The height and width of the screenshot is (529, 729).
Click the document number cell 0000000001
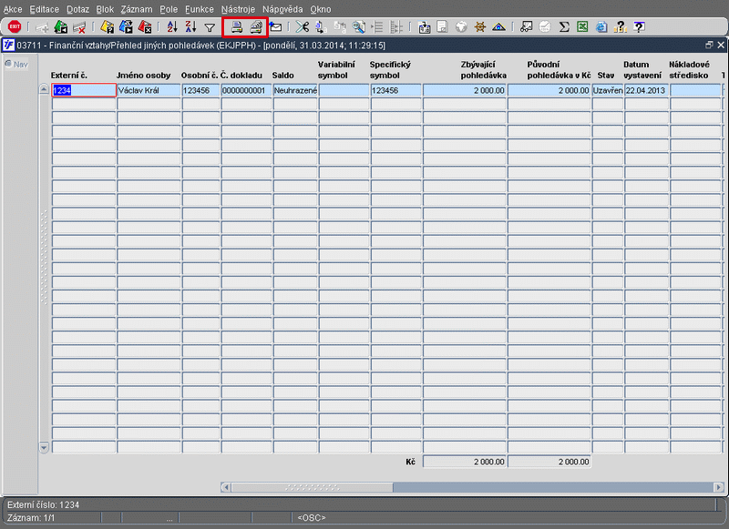click(x=246, y=90)
